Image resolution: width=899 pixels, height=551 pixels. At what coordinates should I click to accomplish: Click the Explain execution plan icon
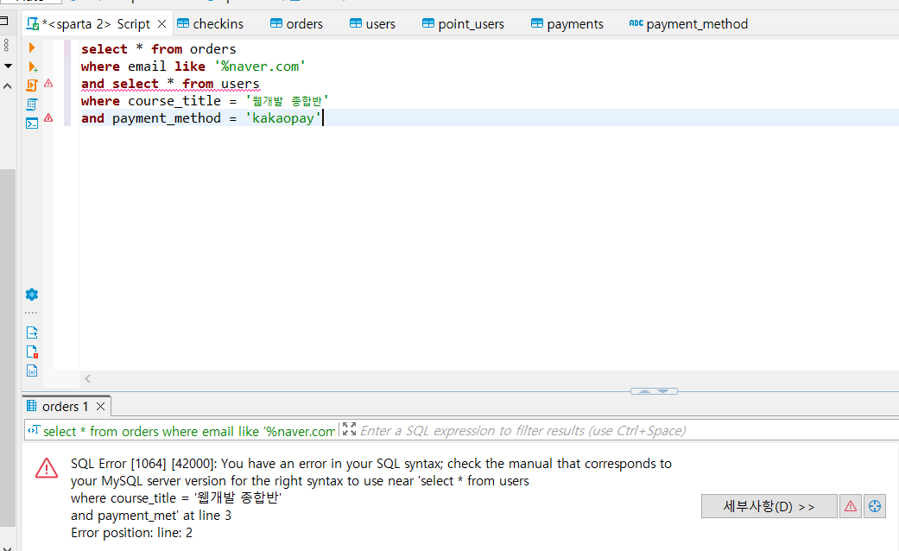[32, 104]
